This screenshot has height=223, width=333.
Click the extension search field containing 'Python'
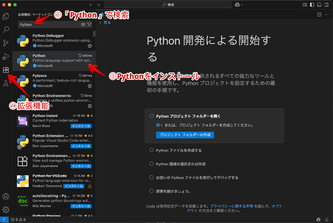(x=48, y=25)
